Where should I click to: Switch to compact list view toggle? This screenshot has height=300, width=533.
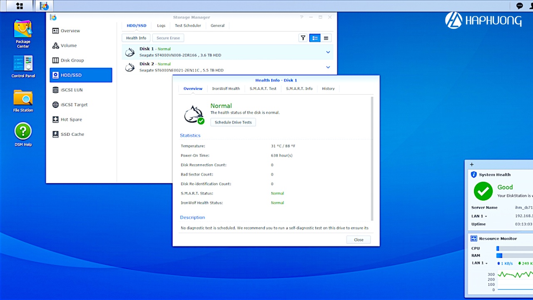pos(326,38)
